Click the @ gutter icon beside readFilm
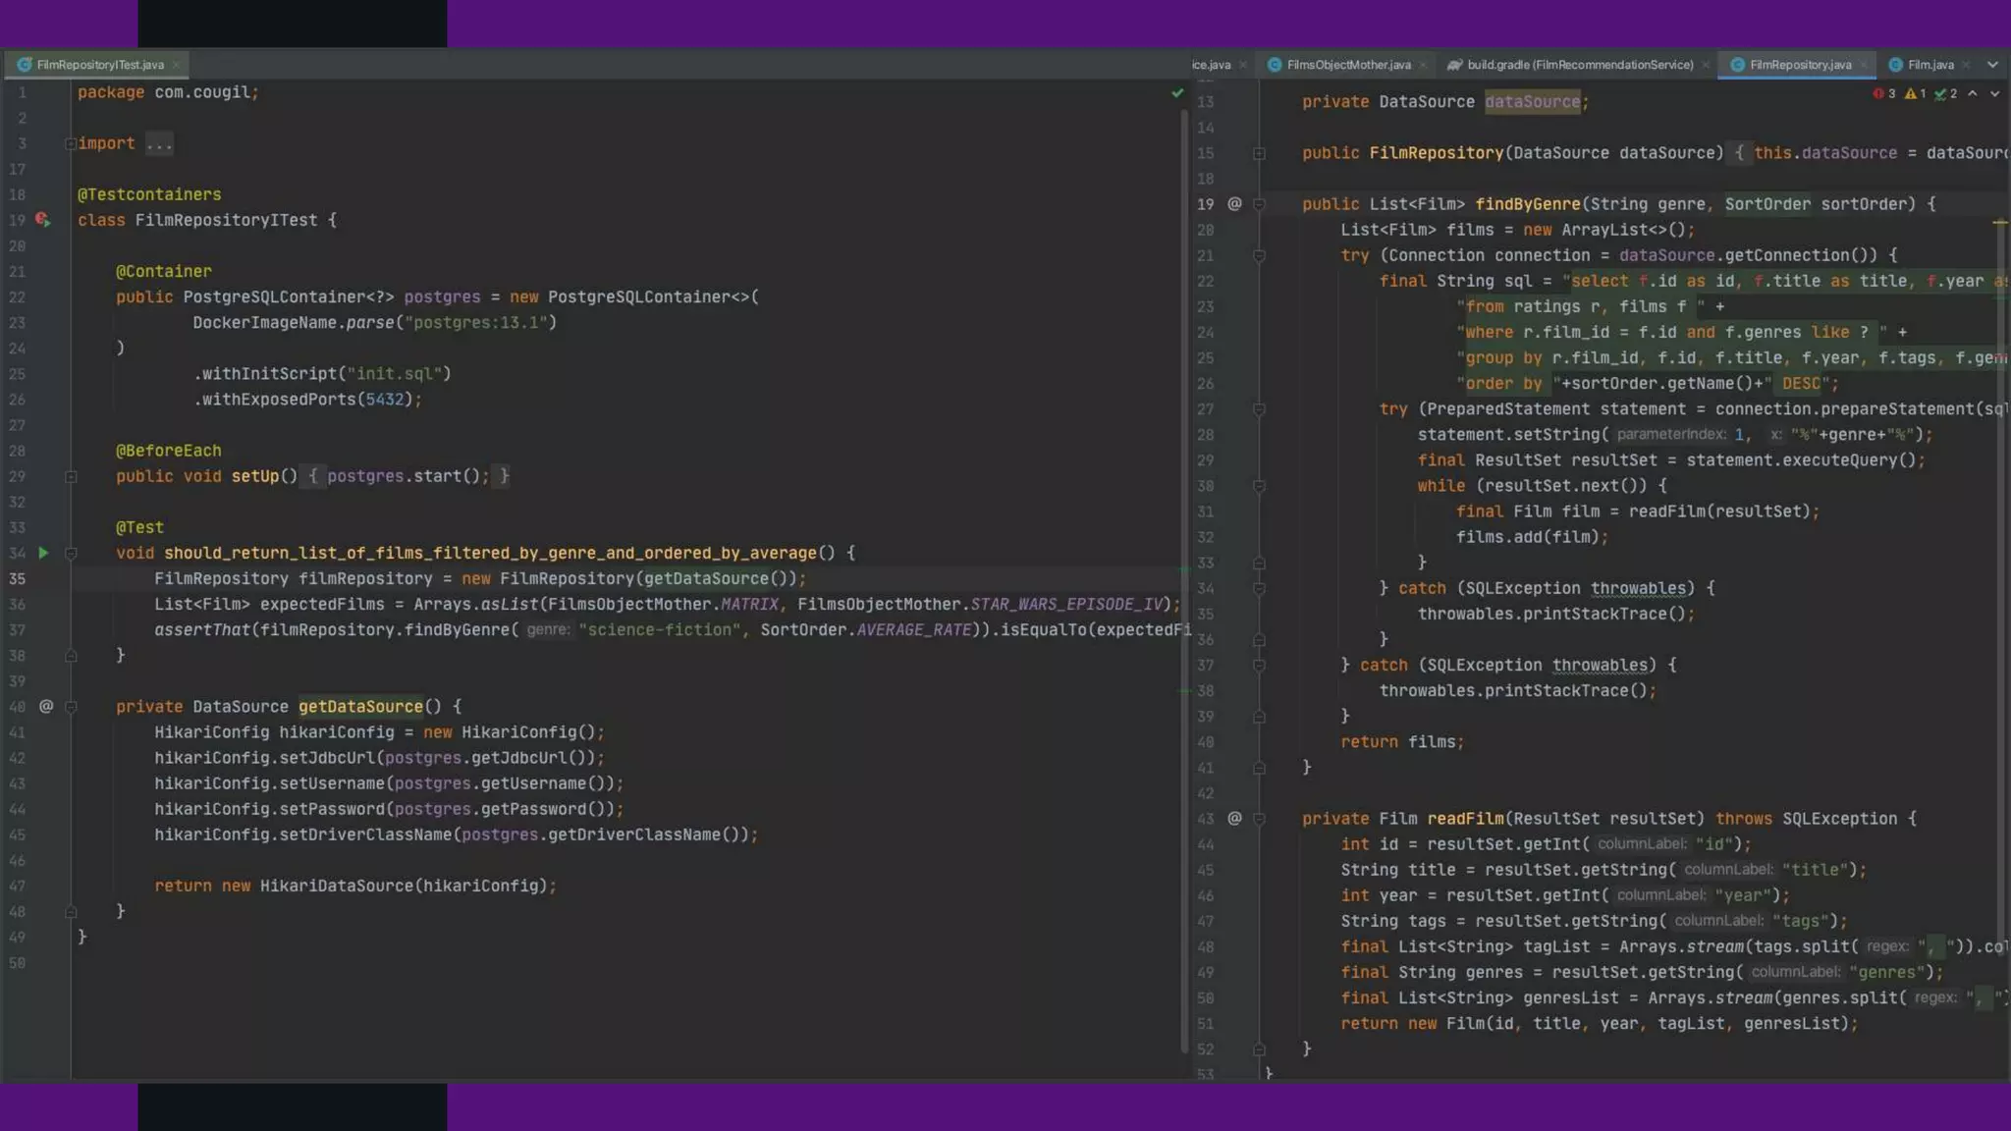Image resolution: width=2011 pixels, height=1131 pixels. (x=1234, y=818)
